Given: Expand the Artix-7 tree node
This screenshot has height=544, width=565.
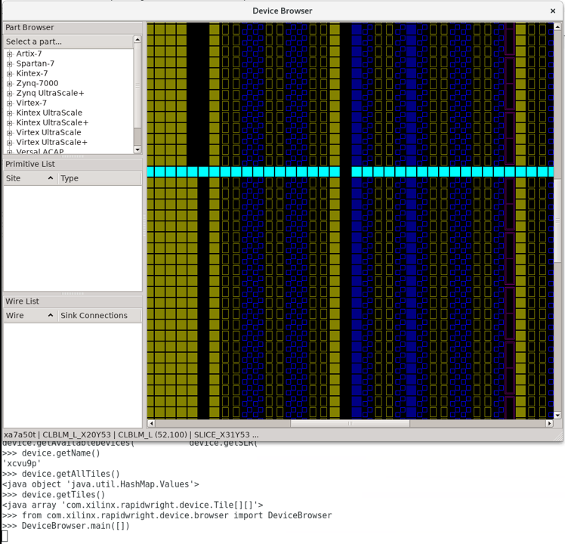Looking at the screenshot, I should [10, 54].
